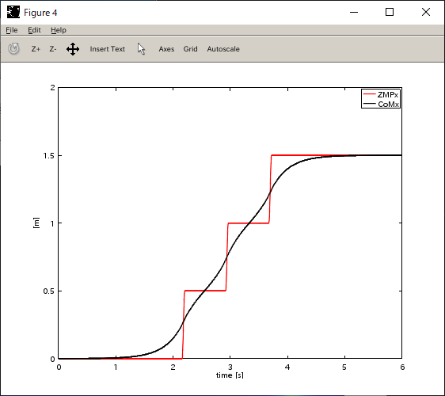Screen dimensions: 445x396
Task: Open the File menu
Action: [12, 30]
